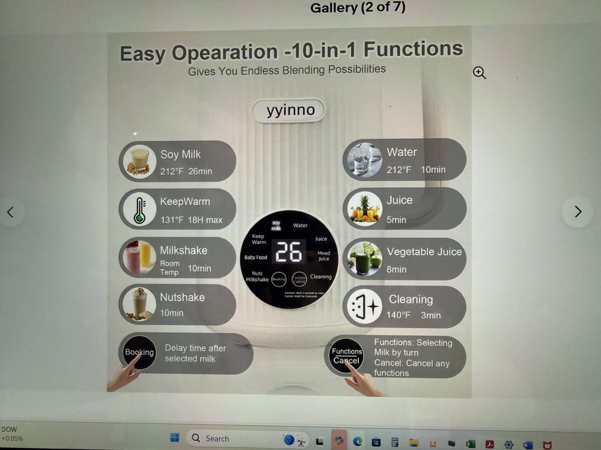Click the 'Easy Opearation -10-in-1 Functions' title

(291, 51)
